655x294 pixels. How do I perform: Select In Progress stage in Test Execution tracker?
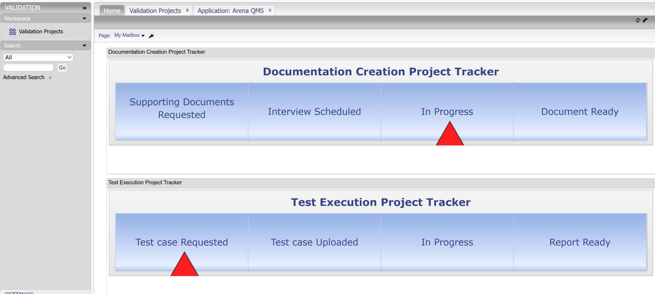coord(447,242)
